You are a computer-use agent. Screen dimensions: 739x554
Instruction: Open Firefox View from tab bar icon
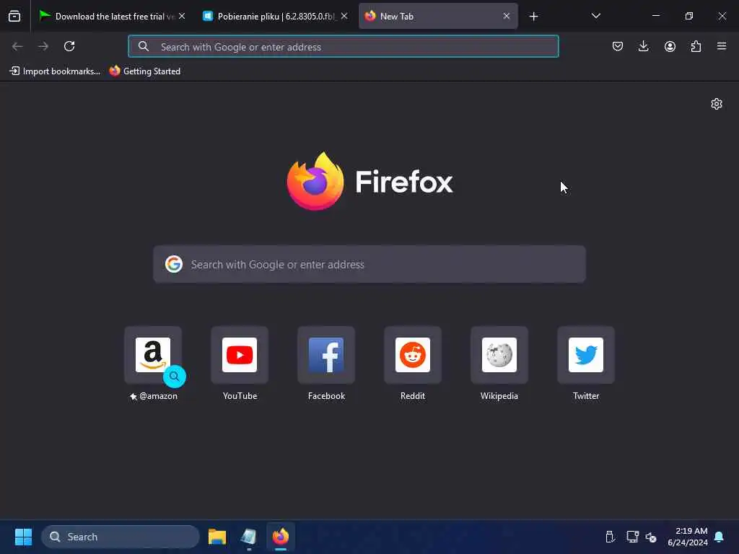(x=14, y=16)
